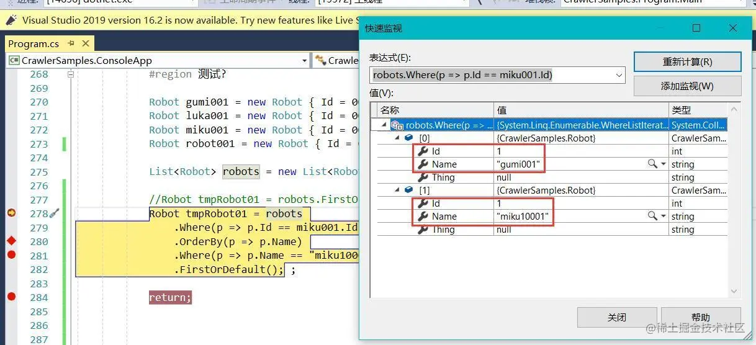
Task: Click the 值 column header
Action: point(581,110)
